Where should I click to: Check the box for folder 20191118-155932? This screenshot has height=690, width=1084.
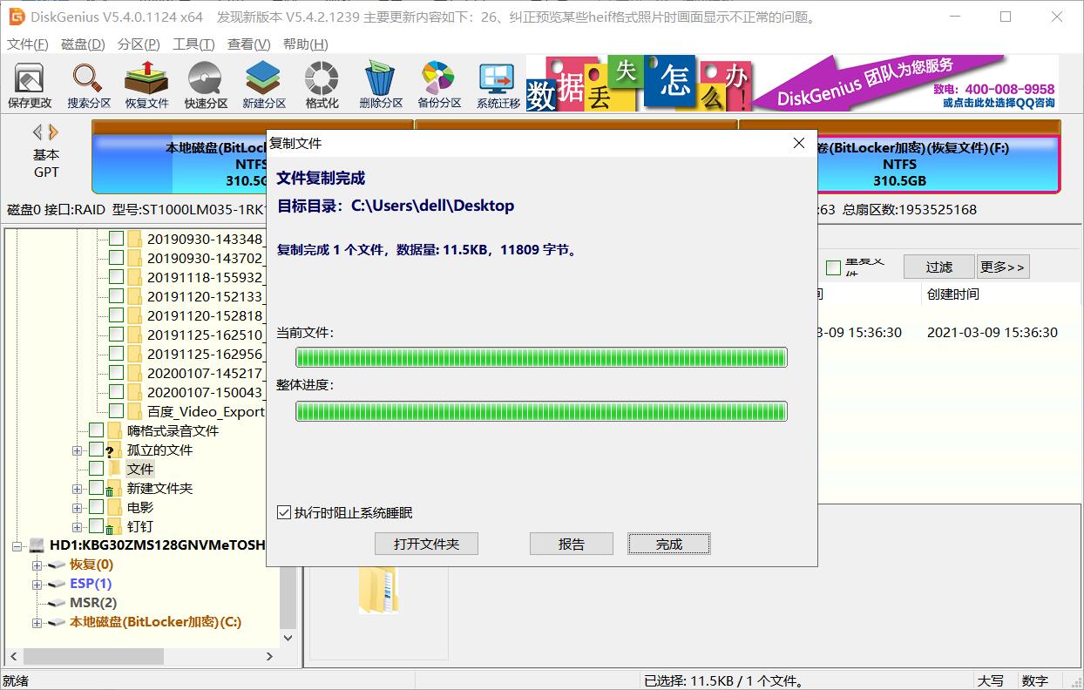coord(116,277)
